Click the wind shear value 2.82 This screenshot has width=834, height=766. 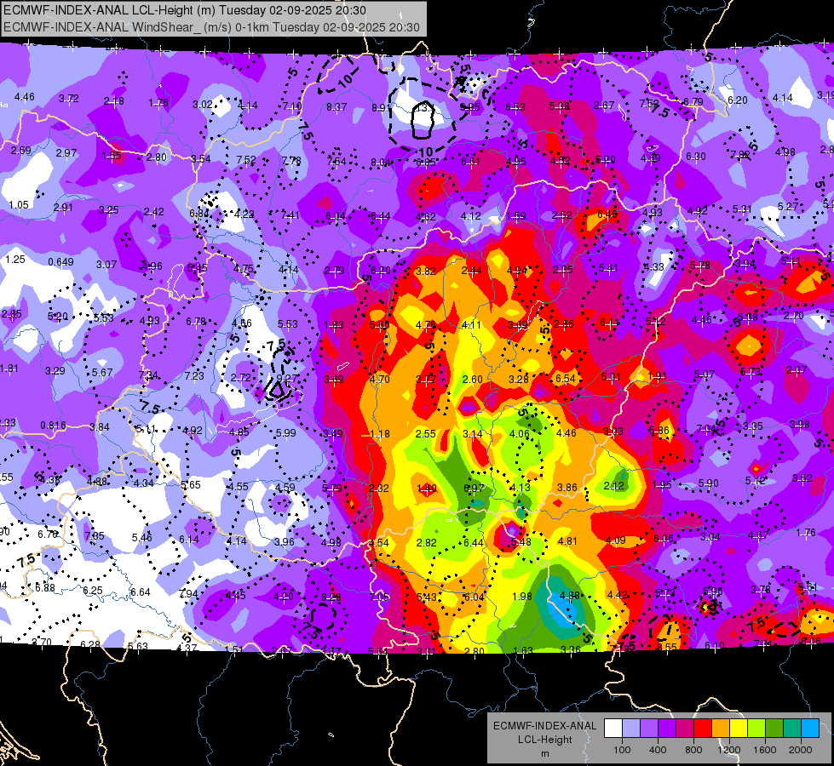click(427, 543)
